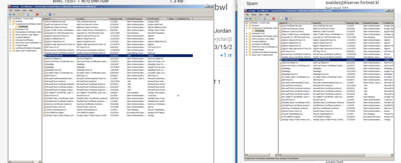Select highlighted FGVM01TM21001361 row in left window
Viewport: 401px width, 163px height.
(x=118, y=55)
